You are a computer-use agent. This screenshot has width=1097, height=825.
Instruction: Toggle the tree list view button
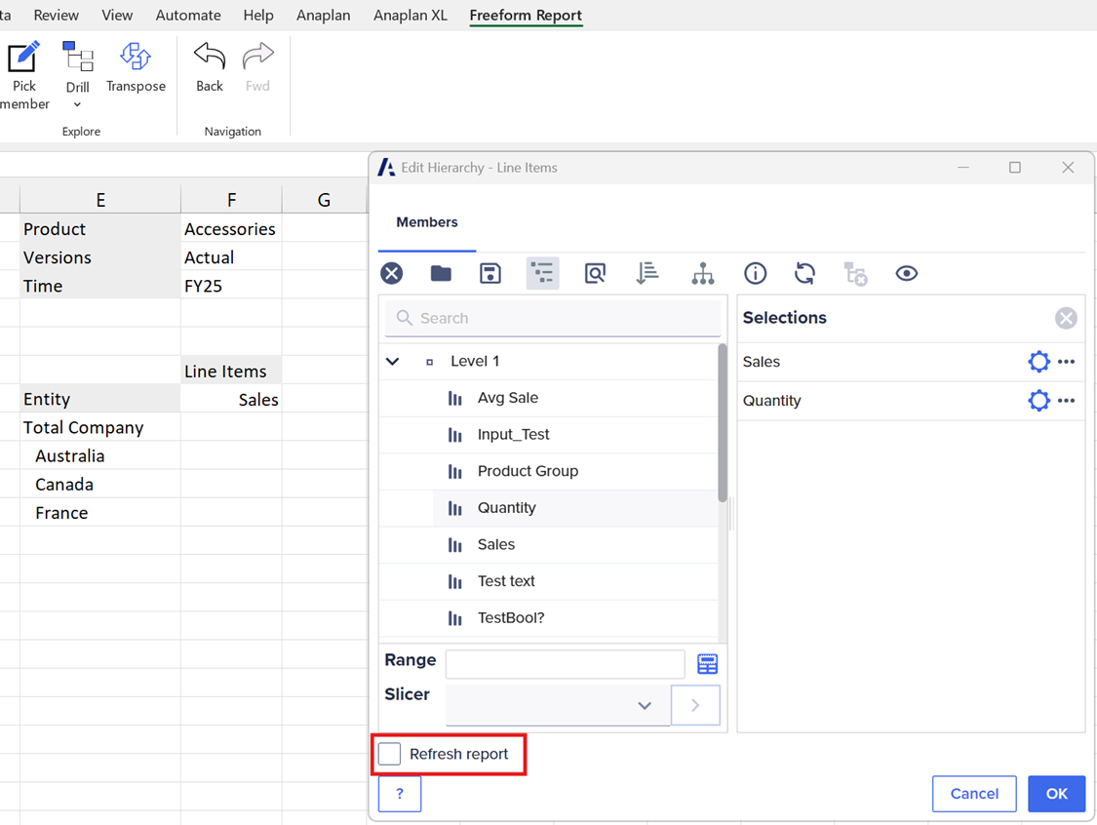(543, 274)
